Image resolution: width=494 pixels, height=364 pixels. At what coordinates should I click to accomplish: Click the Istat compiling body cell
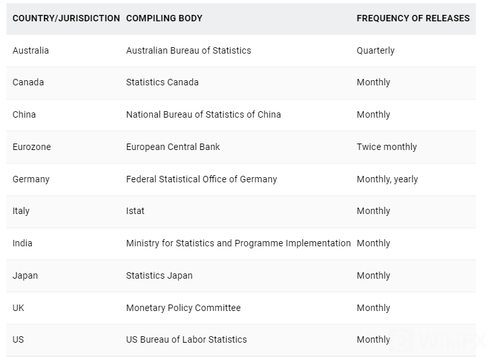pyautogui.click(x=135, y=211)
